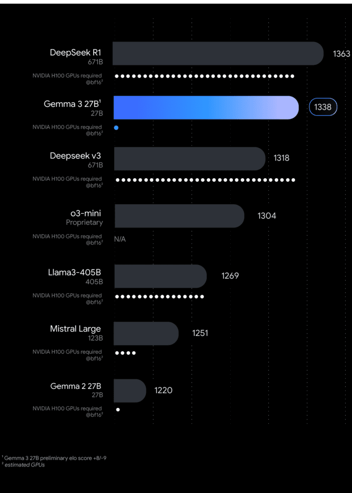Select the Mistral Large bar
Image resolution: width=352 pixels, height=493 pixels.
point(146,333)
